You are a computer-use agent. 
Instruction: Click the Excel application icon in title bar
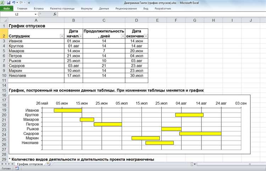[x=3, y=2]
